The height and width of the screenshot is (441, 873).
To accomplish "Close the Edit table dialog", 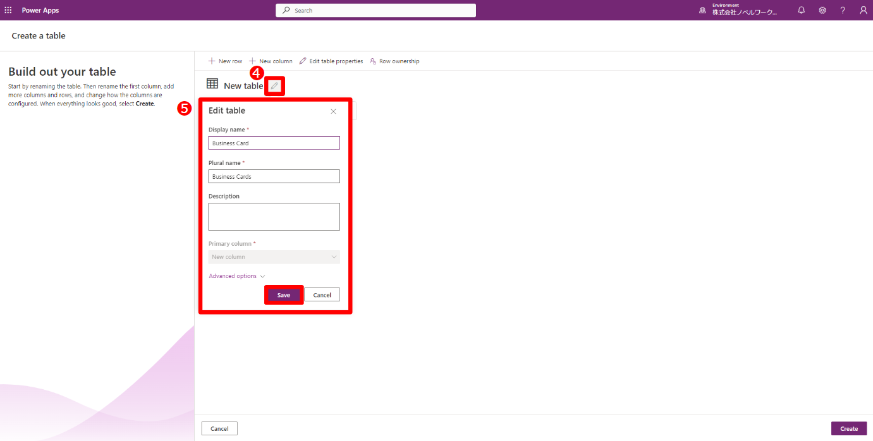I will (x=333, y=111).
